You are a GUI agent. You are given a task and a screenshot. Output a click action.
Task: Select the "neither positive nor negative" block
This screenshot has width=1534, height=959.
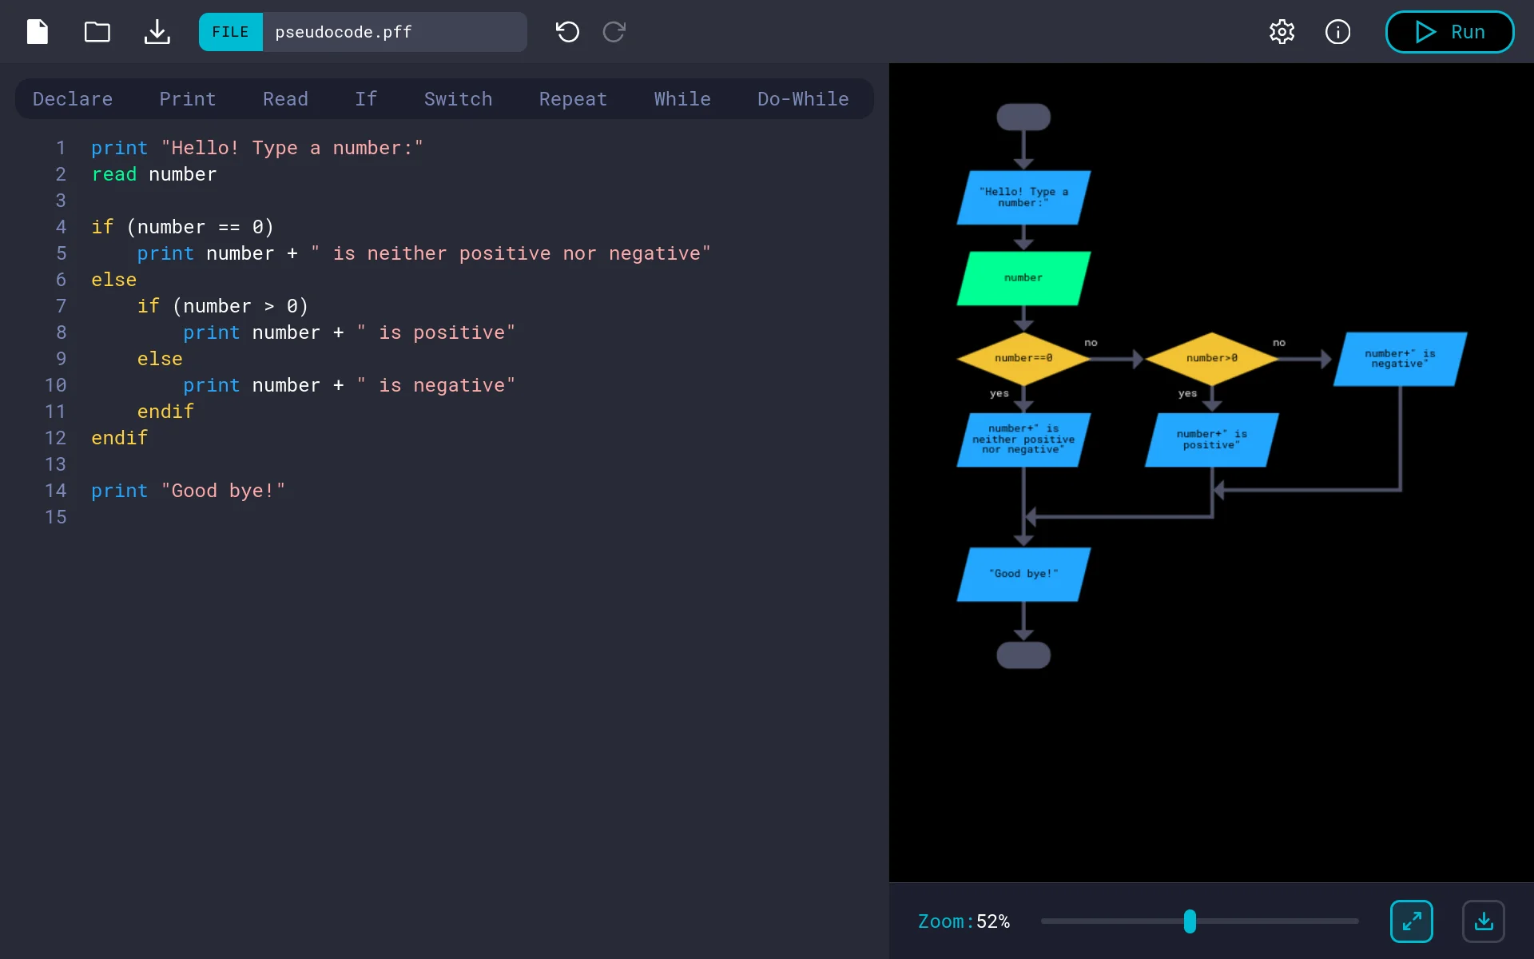point(1023,440)
